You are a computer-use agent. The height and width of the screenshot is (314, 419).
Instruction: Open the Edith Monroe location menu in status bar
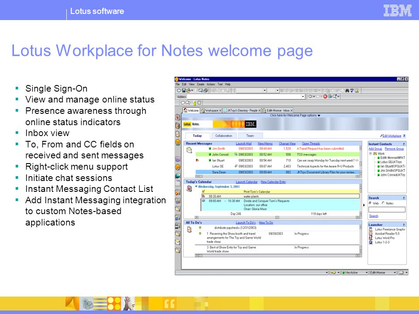coord(383,273)
